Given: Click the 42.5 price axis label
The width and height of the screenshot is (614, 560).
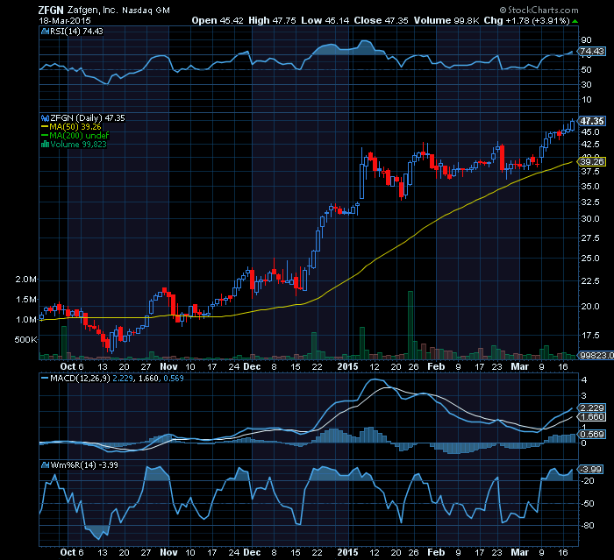Looking at the screenshot, I should [x=590, y=145].
